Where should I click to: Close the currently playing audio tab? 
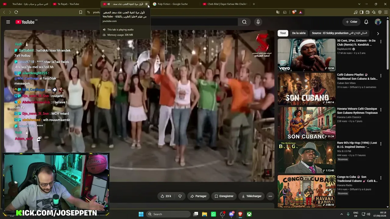pyautogui.click(x=146, y=4)
